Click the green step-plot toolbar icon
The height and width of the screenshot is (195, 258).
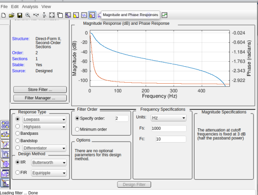164,15
